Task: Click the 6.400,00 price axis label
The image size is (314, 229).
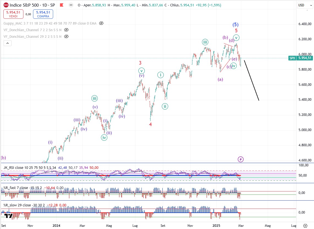Action: pyautogui.click(x=305, y=24)
